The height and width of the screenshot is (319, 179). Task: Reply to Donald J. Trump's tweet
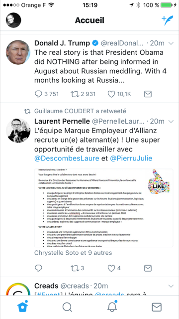click(38, 94)
